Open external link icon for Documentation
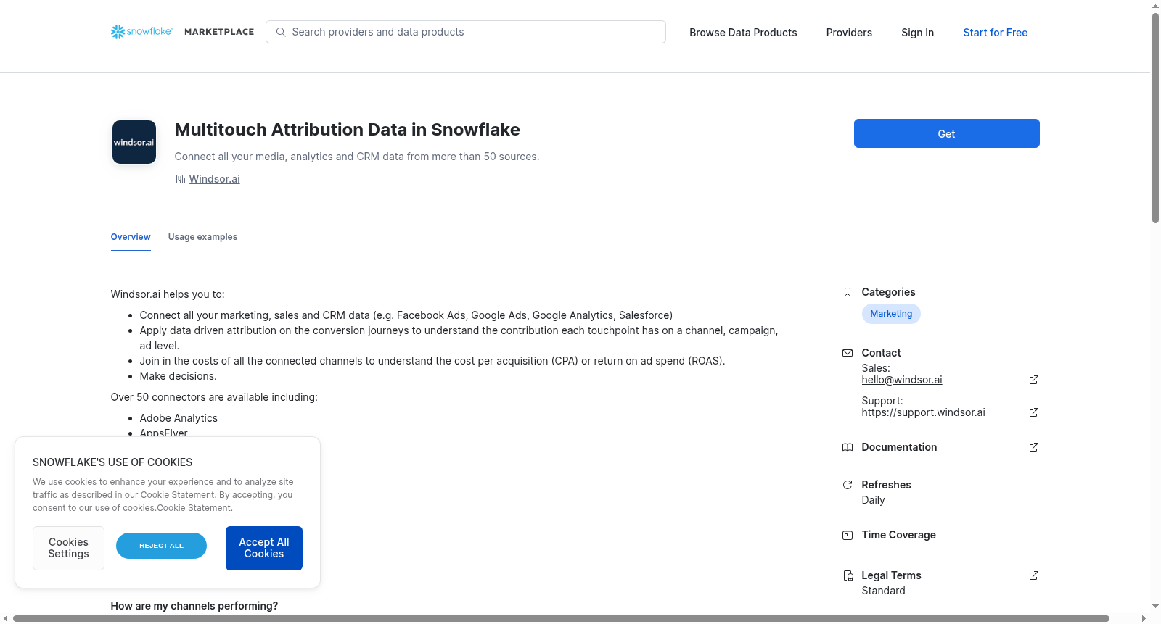Screen dimensions: 1161x624 pyautogui.click(x=1034, y=447)
